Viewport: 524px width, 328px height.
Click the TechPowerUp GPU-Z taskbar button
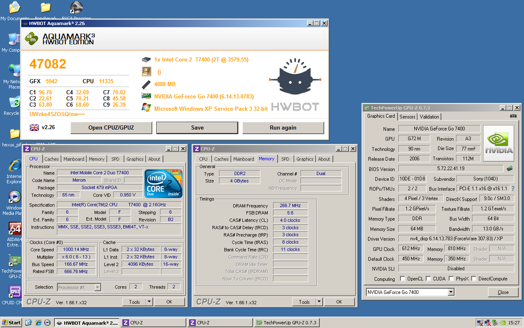(287, 323)
